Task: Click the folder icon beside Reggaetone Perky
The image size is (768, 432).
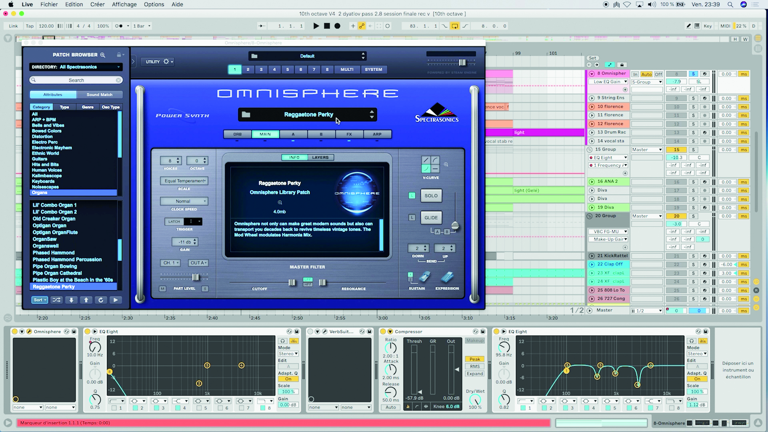Action: pyautogui.click(x=246, y=115)
